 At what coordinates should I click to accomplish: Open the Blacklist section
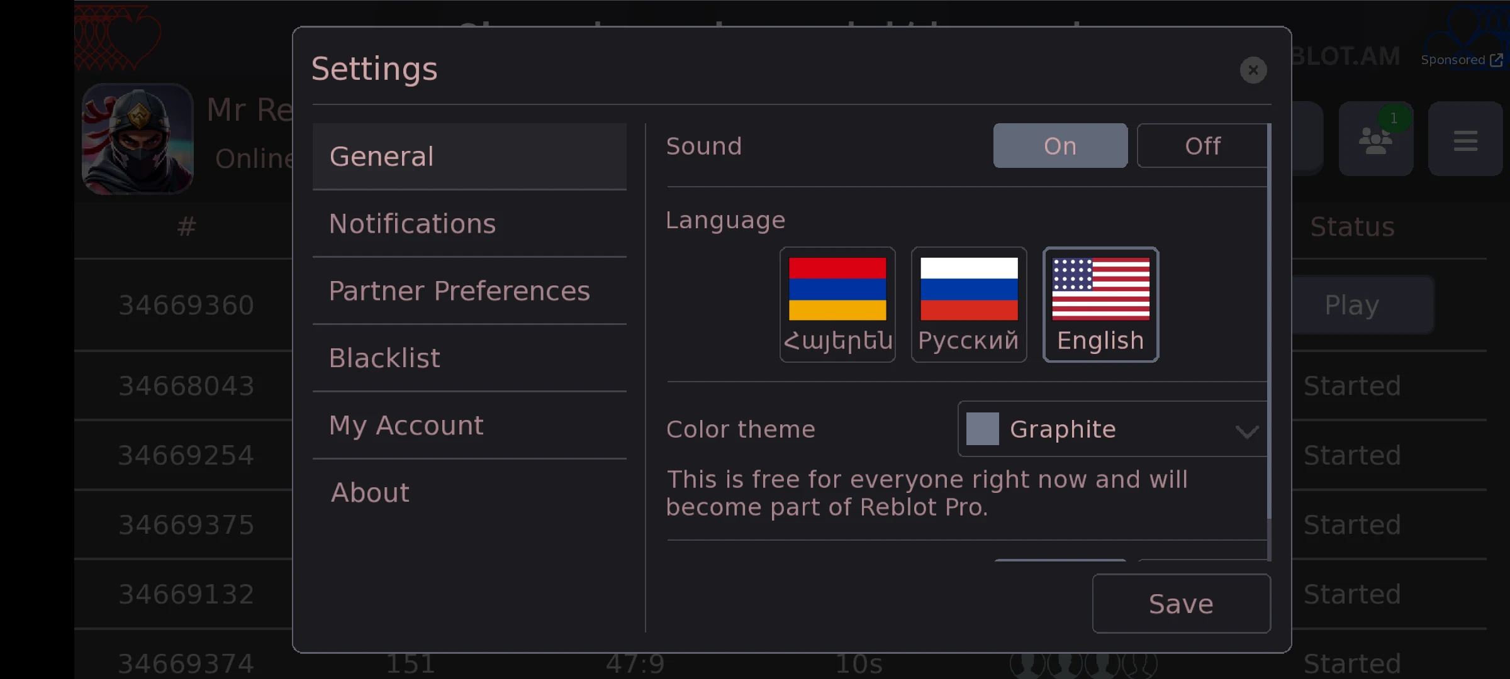(469, 358)
